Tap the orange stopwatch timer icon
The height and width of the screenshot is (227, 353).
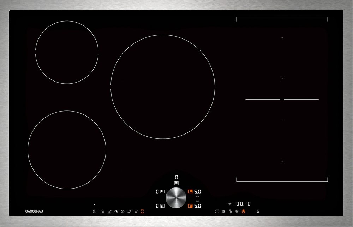pyautogui.click(x=243, y=211)
